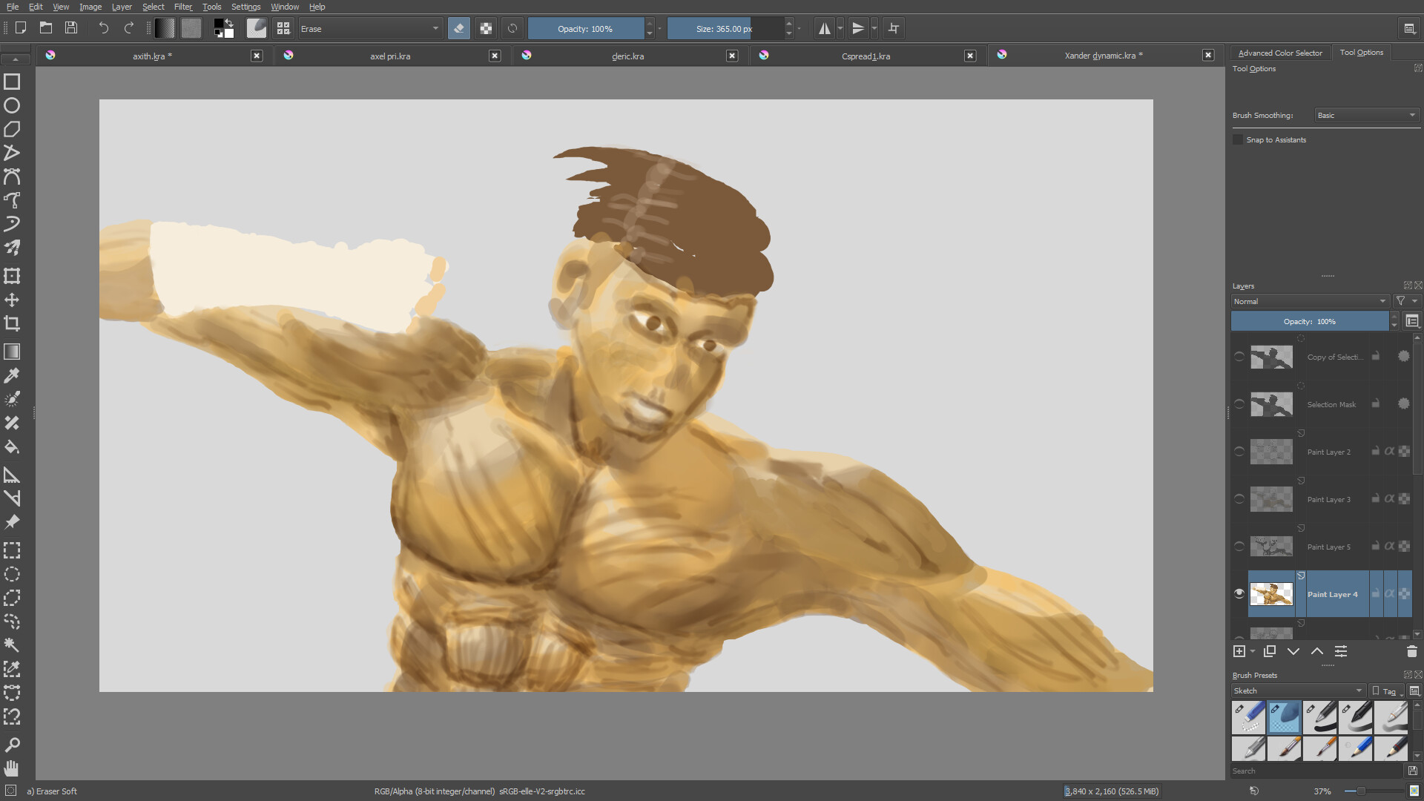The width and height of the screenshot is (1424, 801).
Task: Open the Brush Smoothing dropdown
Action: 1367,115
